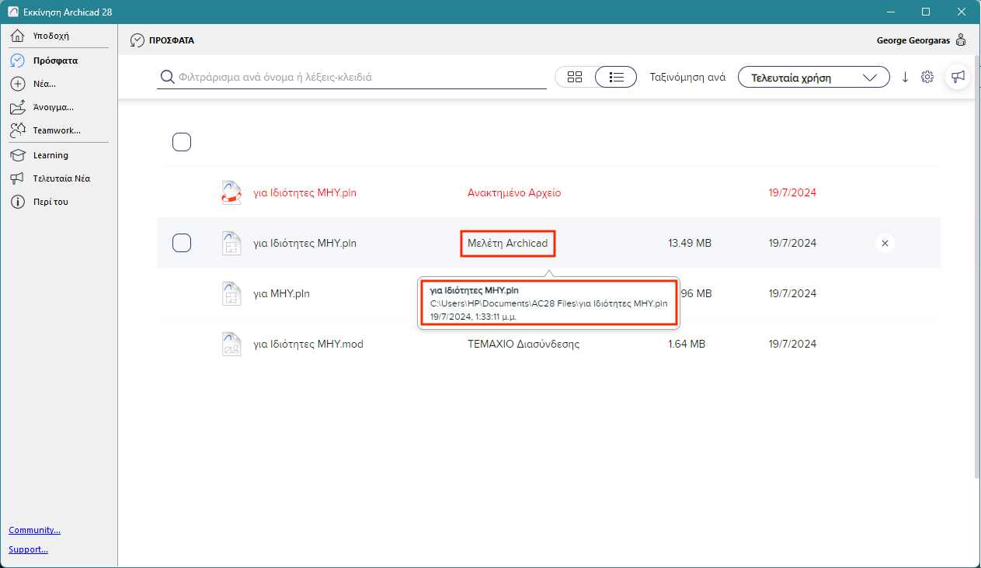The height and width of the screenshot is (568, 981).
Task: Click the graduation cap icon beside Learning
Action: (x=17, y=155)
